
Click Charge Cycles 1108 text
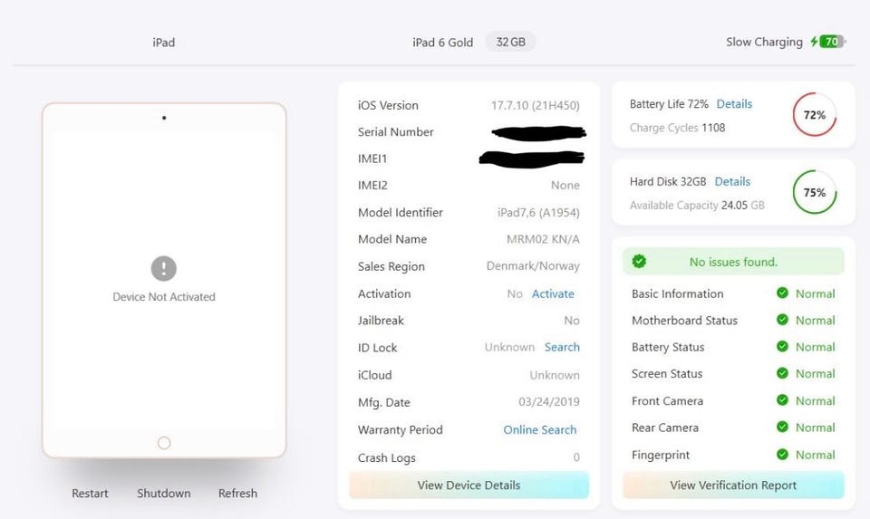(x=677, y=128)
